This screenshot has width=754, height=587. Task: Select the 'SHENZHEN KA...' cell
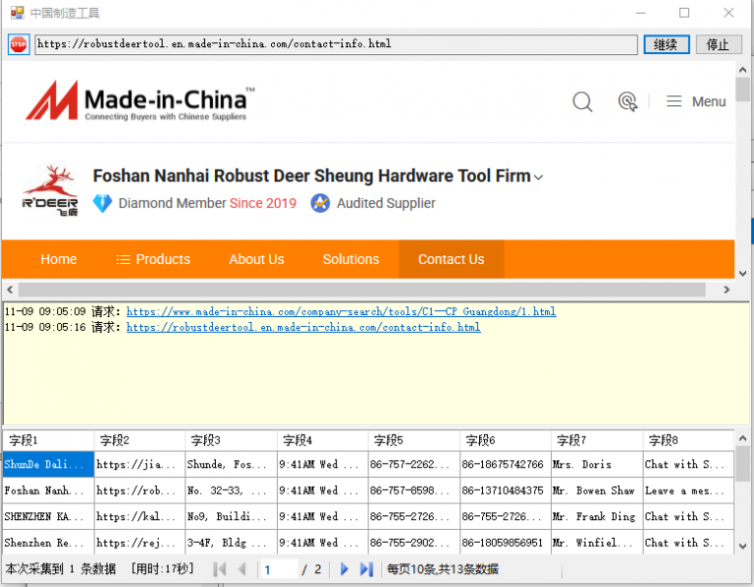click(48, 516)
